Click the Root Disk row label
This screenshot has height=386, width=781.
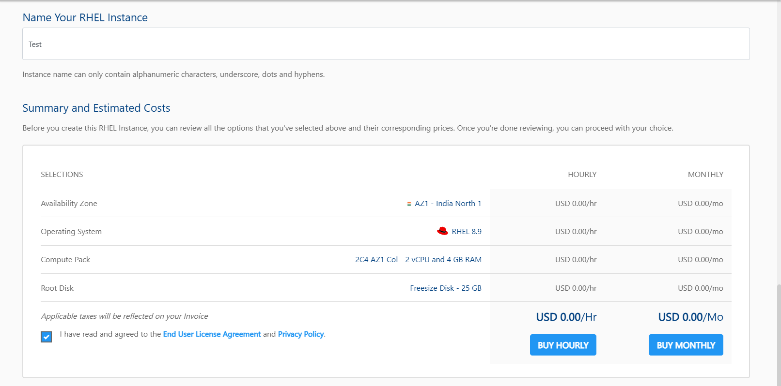point(57,288)
